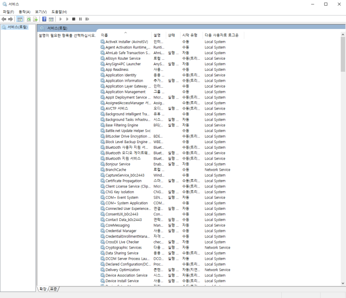Sort by the 시작 유형 column header
The height and width of the screenshot is (298, 346).
coord(191,35)
